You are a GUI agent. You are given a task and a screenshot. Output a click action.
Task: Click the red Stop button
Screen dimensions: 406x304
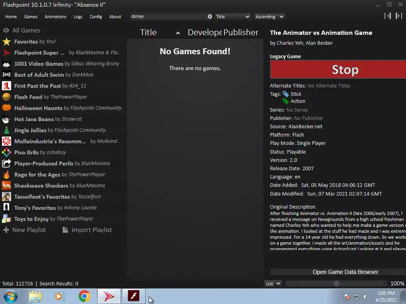point(338,69)
